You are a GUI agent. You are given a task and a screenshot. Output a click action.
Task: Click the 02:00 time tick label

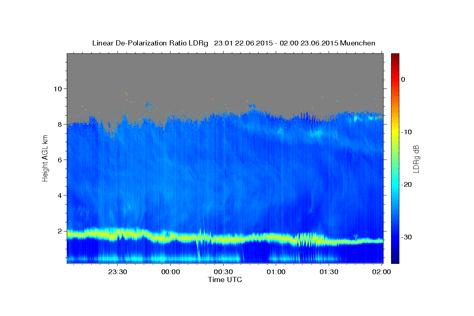pyautogui.click(x=382, y=272)
